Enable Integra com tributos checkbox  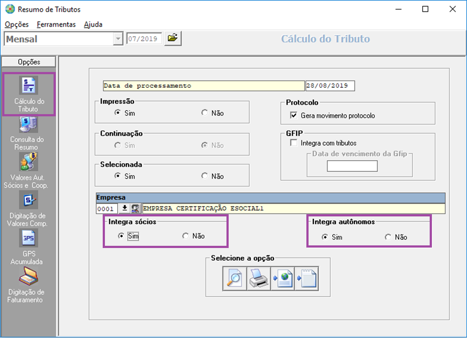[x=294, y=143]
